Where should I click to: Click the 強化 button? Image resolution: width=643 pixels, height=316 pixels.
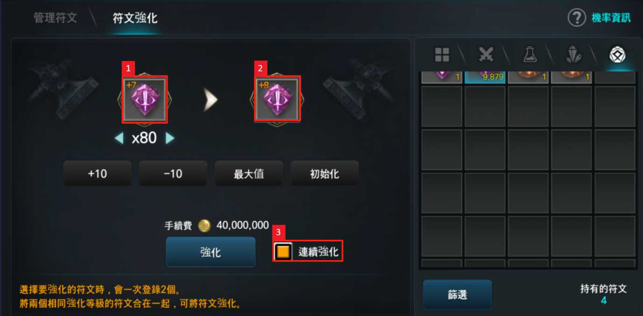pos(210,252)
